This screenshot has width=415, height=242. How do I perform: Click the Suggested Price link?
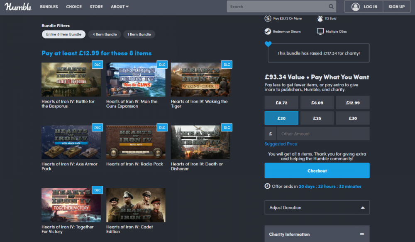click(x=281, y=144)
